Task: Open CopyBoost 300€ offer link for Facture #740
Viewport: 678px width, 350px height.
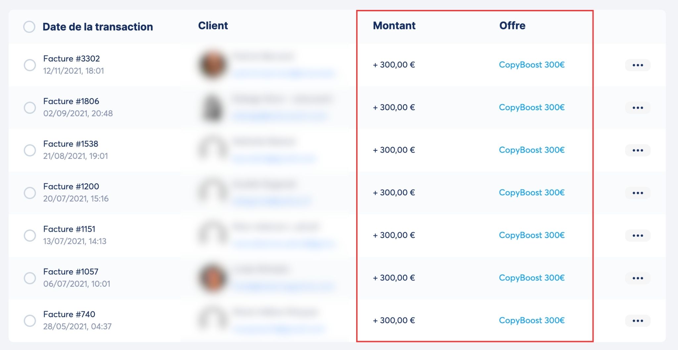Action: pos(532,320)
